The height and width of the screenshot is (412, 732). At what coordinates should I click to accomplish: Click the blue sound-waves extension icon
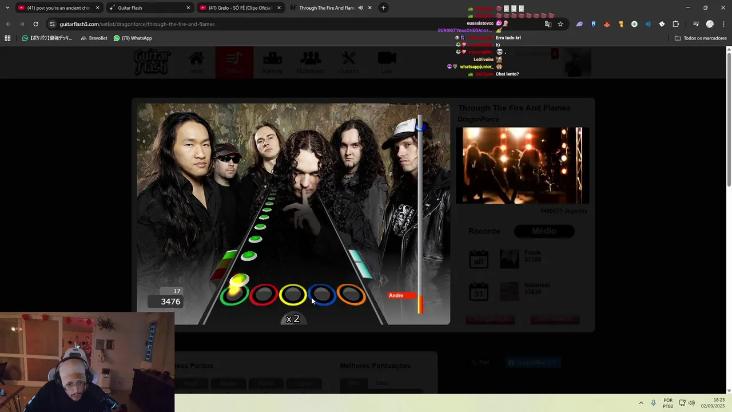coord(648,24)
